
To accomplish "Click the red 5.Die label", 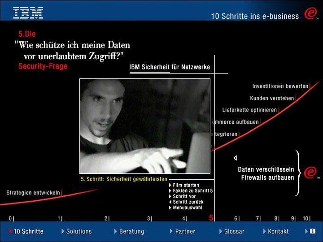I will pos(27,34).
